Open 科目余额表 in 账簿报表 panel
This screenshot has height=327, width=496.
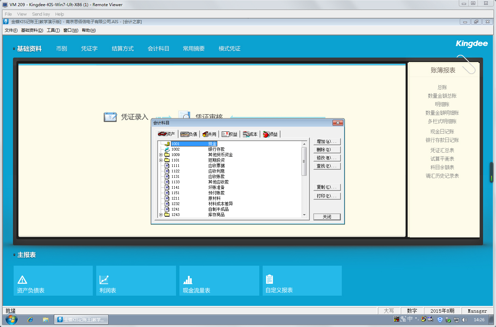442,167
